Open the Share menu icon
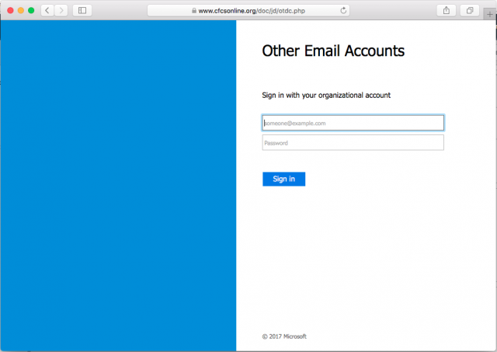Viewport: 497px width, 352px height. click(x=447, y=10)
